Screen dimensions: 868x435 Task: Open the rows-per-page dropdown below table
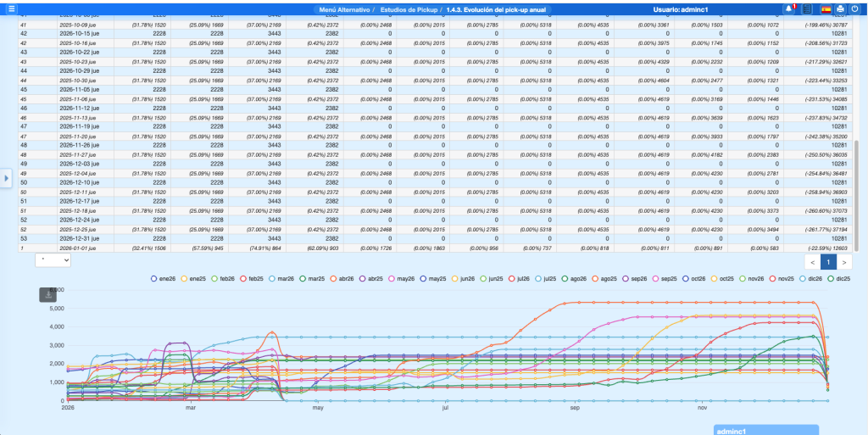[53, 261]
